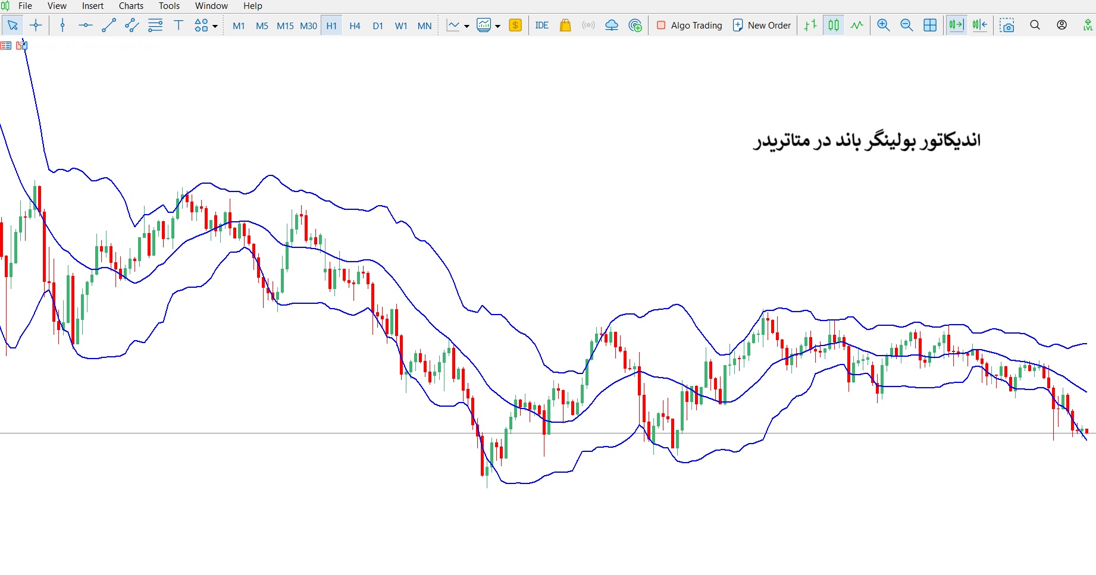
Task: Click the one-click trading panel icon
Action: [x=21, y=46]
